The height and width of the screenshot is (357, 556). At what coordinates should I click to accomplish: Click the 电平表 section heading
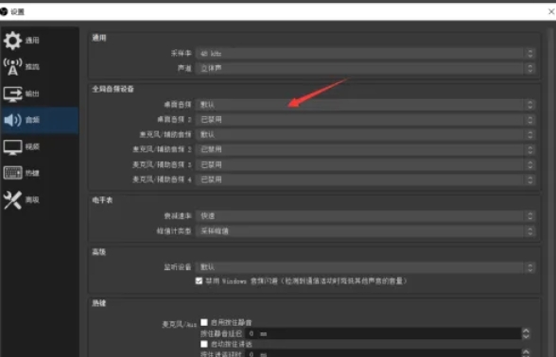point(102,200)
